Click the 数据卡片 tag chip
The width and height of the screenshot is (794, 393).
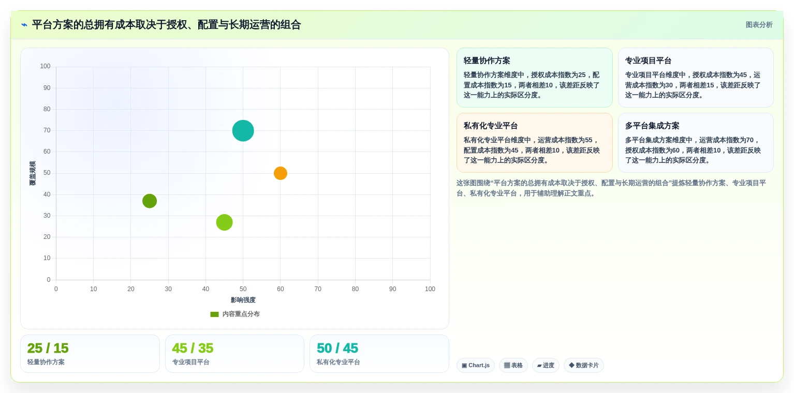[584, 366]
